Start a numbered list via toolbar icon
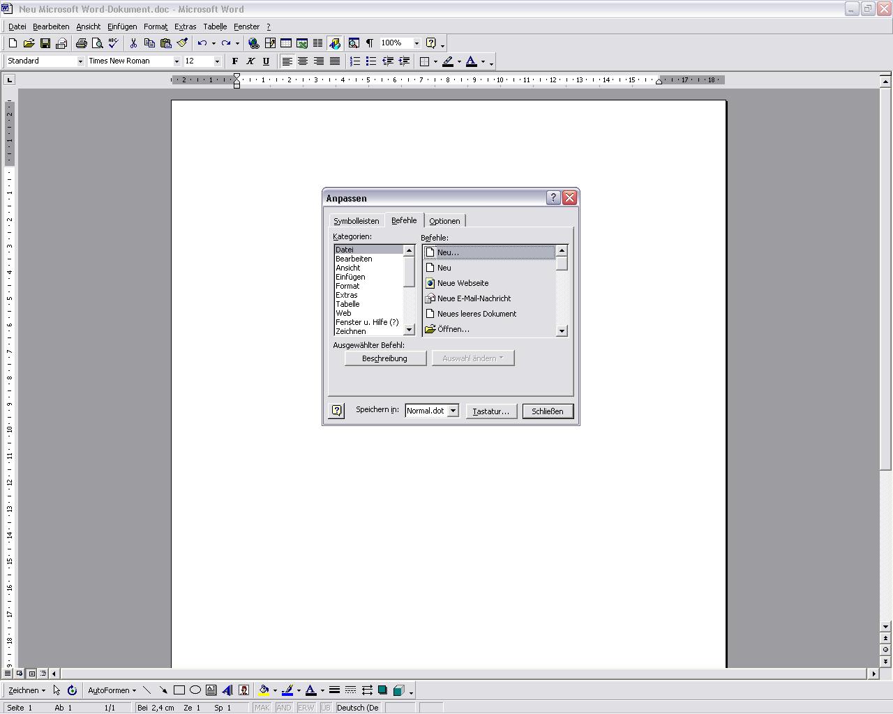Screen dimensions: 893x714 coord(355,61)
